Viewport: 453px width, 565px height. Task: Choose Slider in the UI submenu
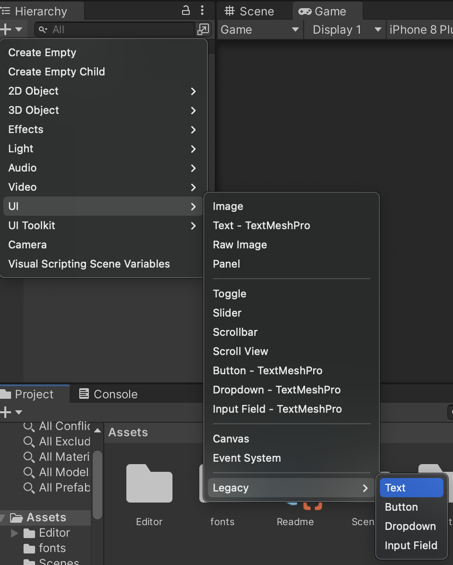pos(227,313)
